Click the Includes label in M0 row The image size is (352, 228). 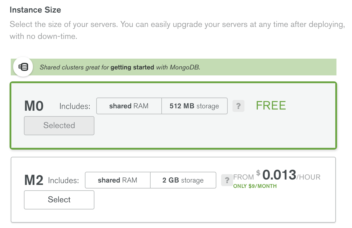(75, 106)
